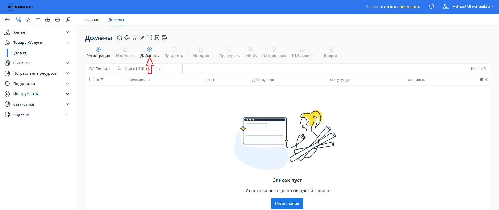Click the globe icon beside Домены heading
Viewport: 499px width, 210px height.
127,38
